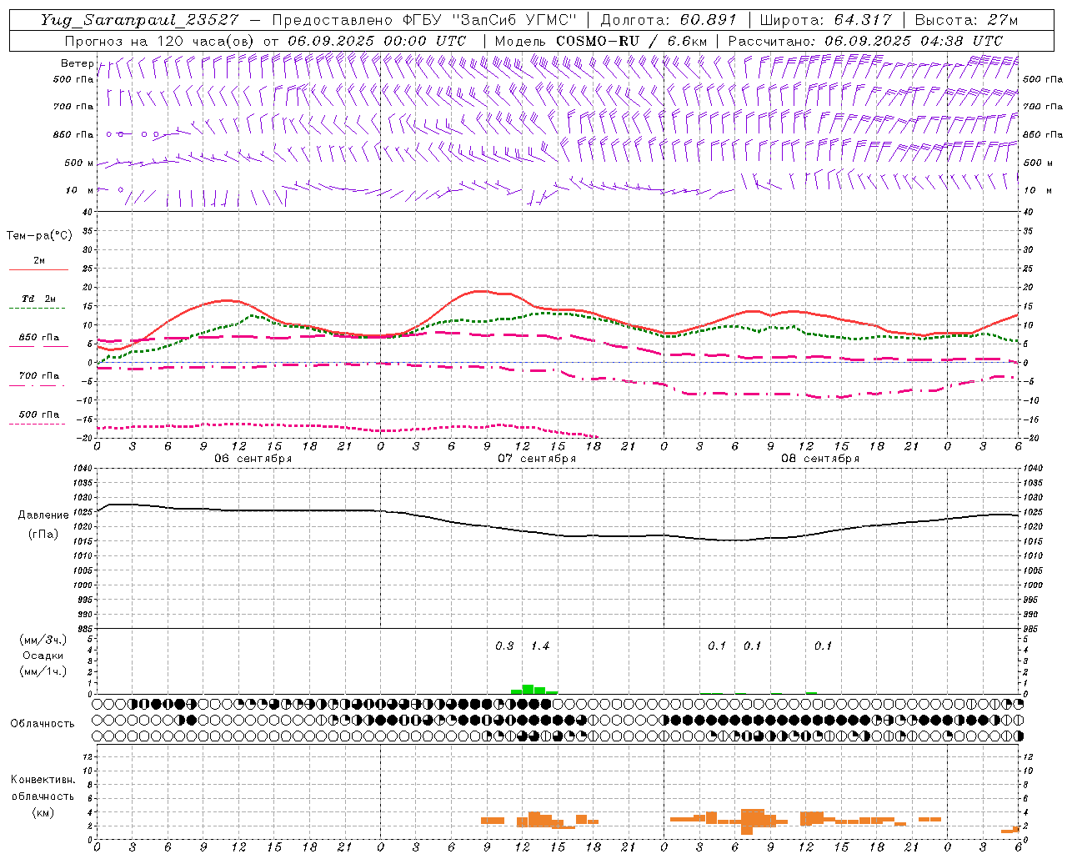This screenshot has height=854, width=1067.
Task: Click the 07 сентября date label
Action: pyautogui.click(x=536, y=459)
